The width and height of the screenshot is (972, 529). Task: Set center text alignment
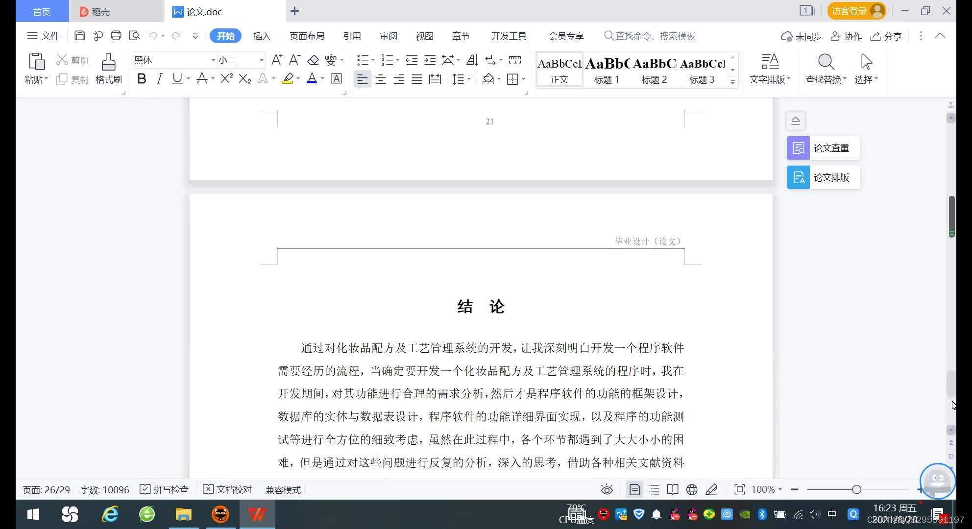380,79
